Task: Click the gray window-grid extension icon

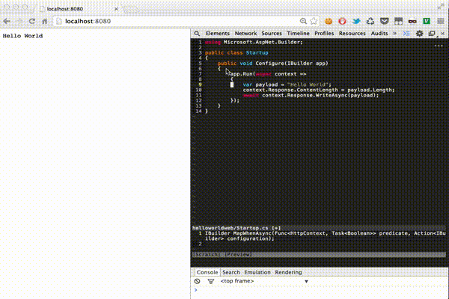Action: point(398,21)
